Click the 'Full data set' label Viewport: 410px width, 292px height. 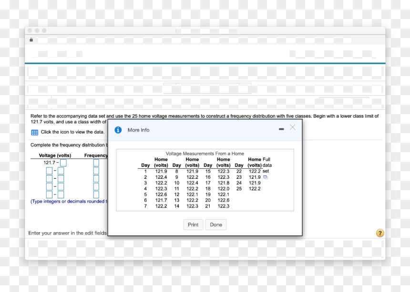266,165
